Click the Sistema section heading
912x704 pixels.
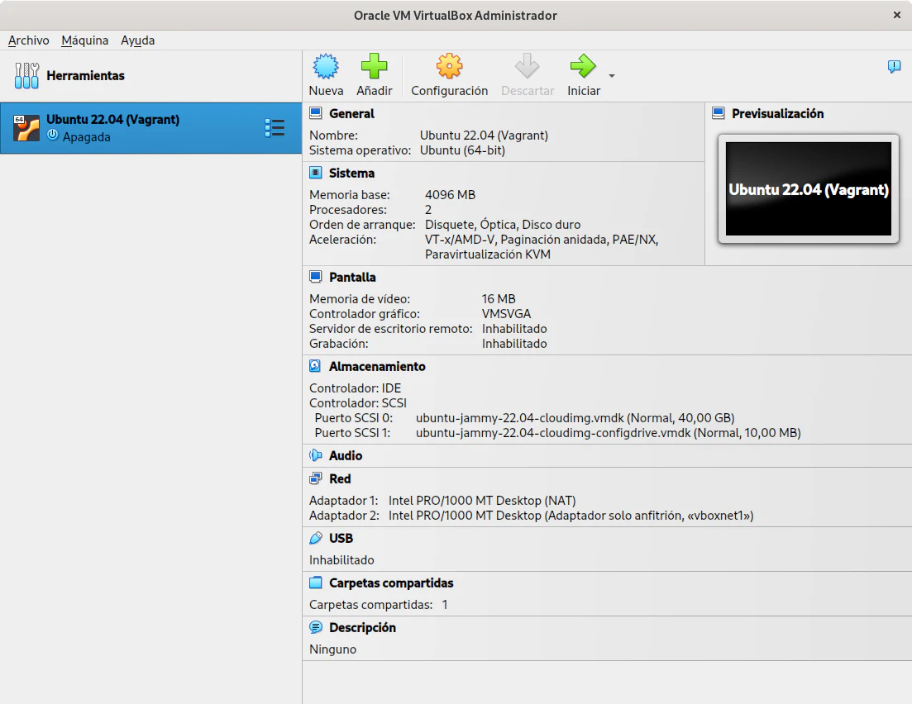pyautogui.click(x=351, y=174)
